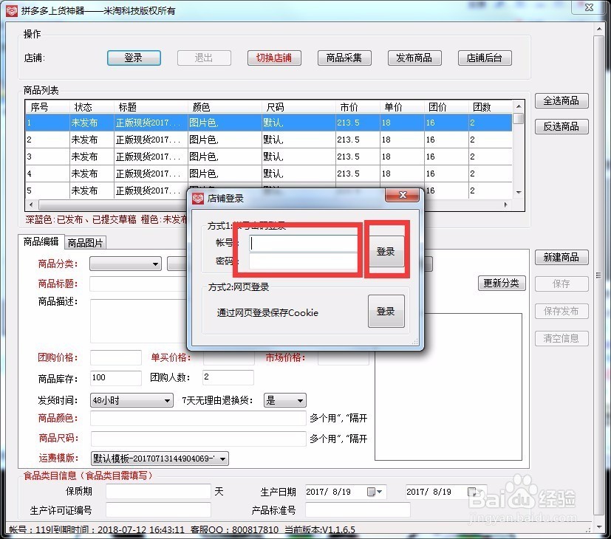Click 登录 button for 方式2 网页登录

pyautogui.click(x=386, y=311)
